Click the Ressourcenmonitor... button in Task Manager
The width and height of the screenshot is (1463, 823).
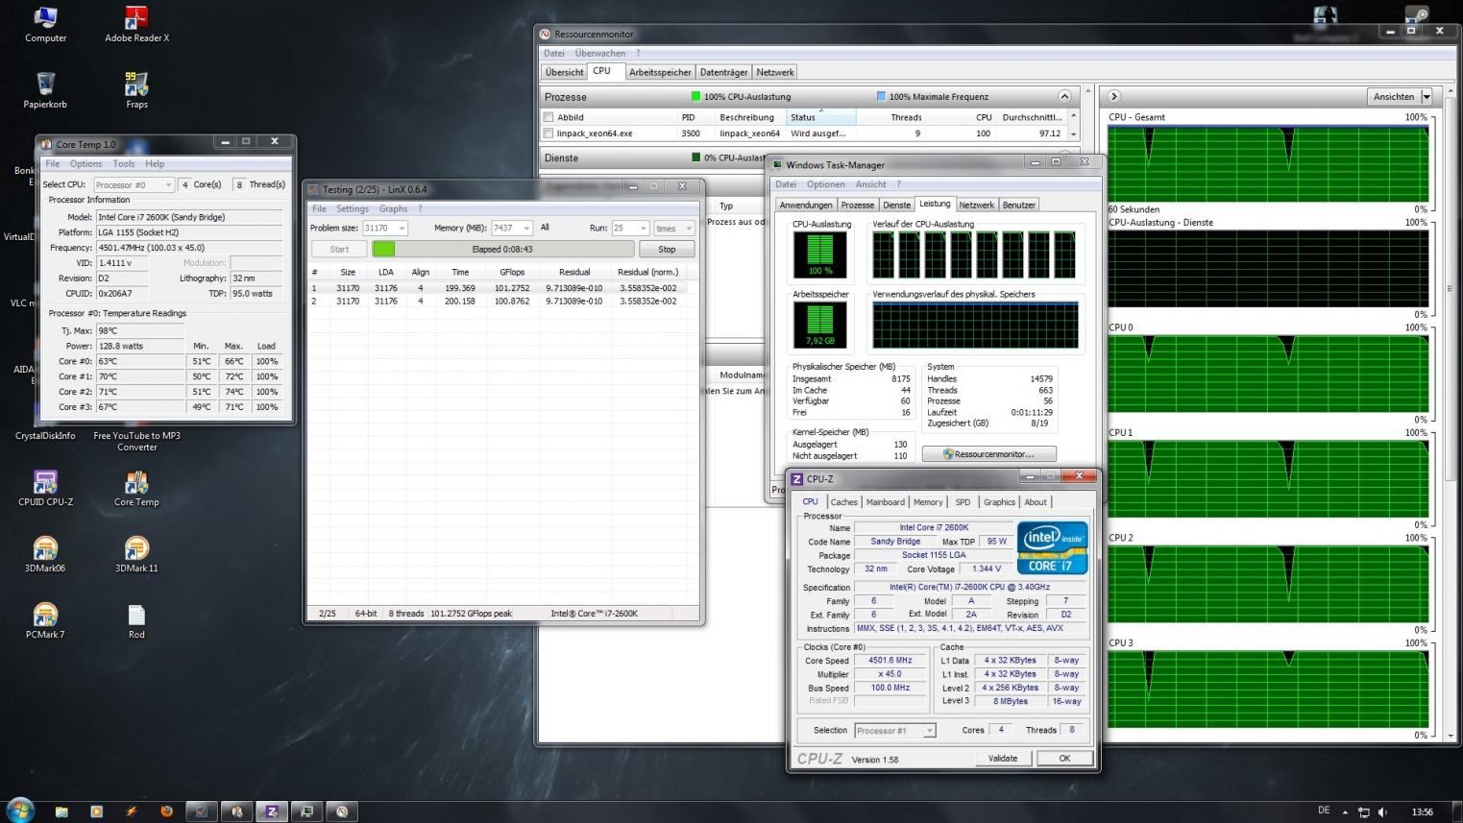coord(989,454)
